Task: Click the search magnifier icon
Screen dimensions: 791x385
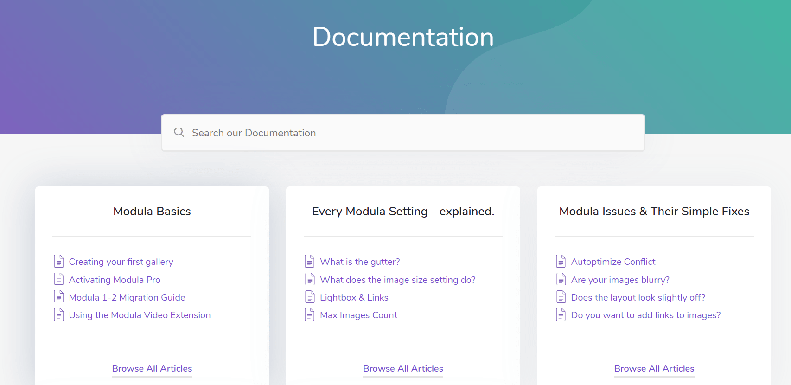Action: coord(179,133)
